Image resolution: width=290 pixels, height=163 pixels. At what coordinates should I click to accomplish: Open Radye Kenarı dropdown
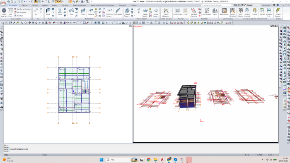(156, 12)
